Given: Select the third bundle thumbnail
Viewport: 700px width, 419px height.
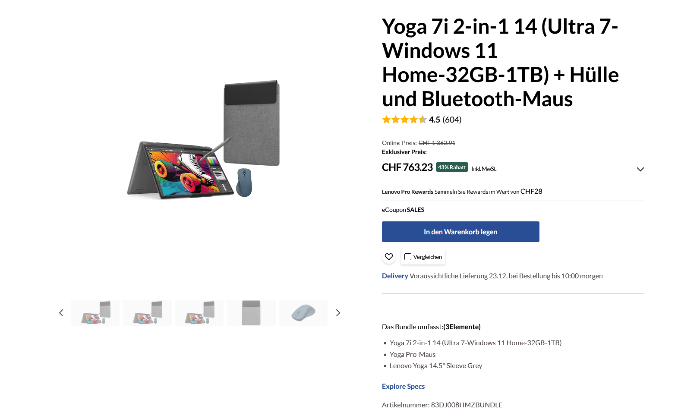Looking at the screenshot, I should [199, 313].
